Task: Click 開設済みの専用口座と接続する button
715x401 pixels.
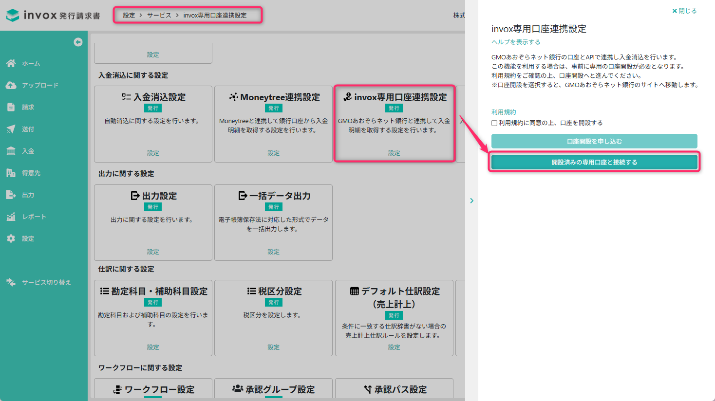Action: 594,162
